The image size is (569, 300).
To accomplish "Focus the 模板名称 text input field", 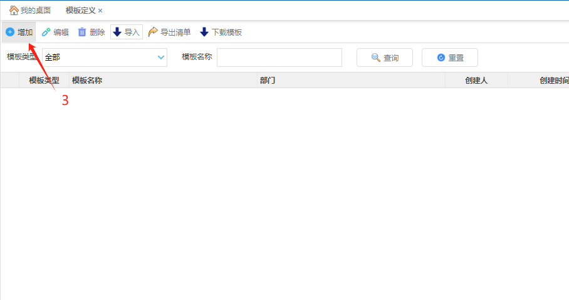I will (279, 57).
